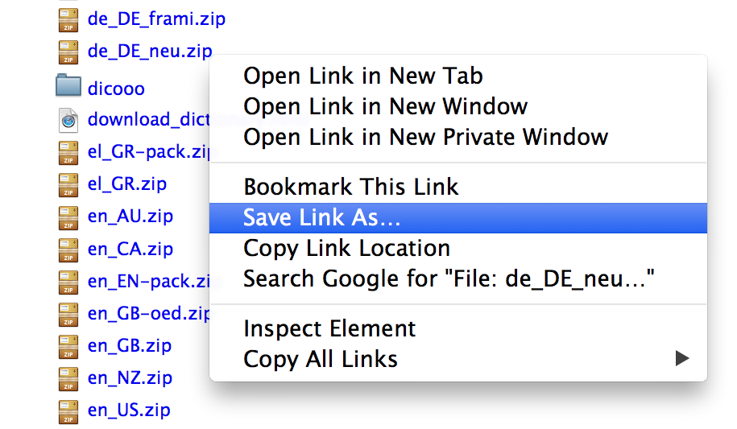Open the en_US.zip link
This screenshot has height=429, width=737.
(129, 410)
